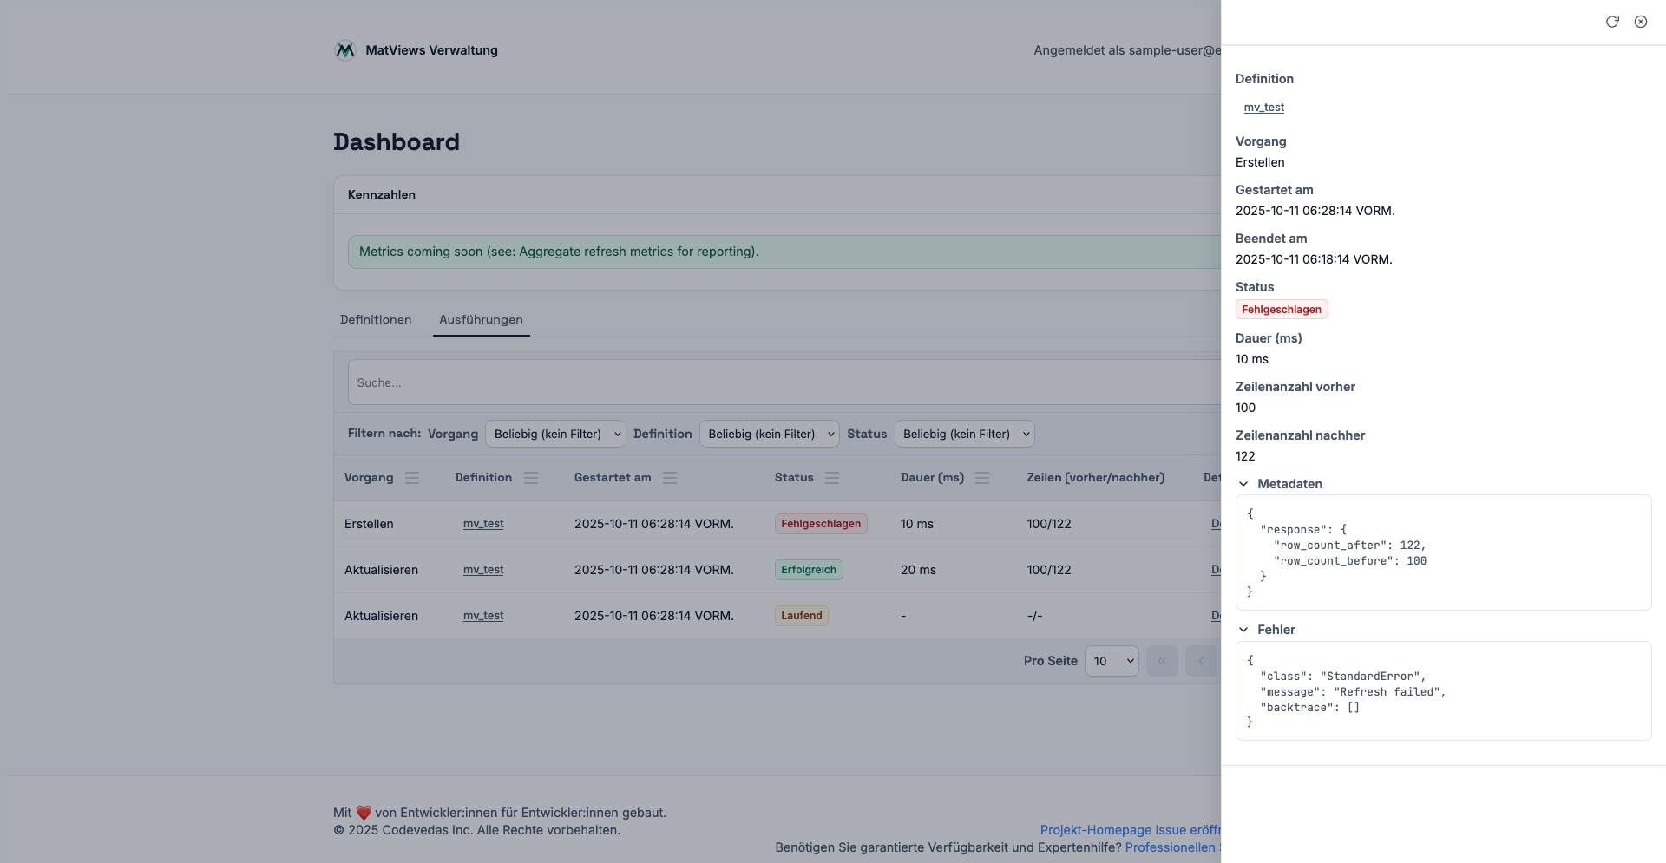Viewport: 1666px width, 863px height.
Task: Collapse the Fehler section
Action: [1244, 630]
